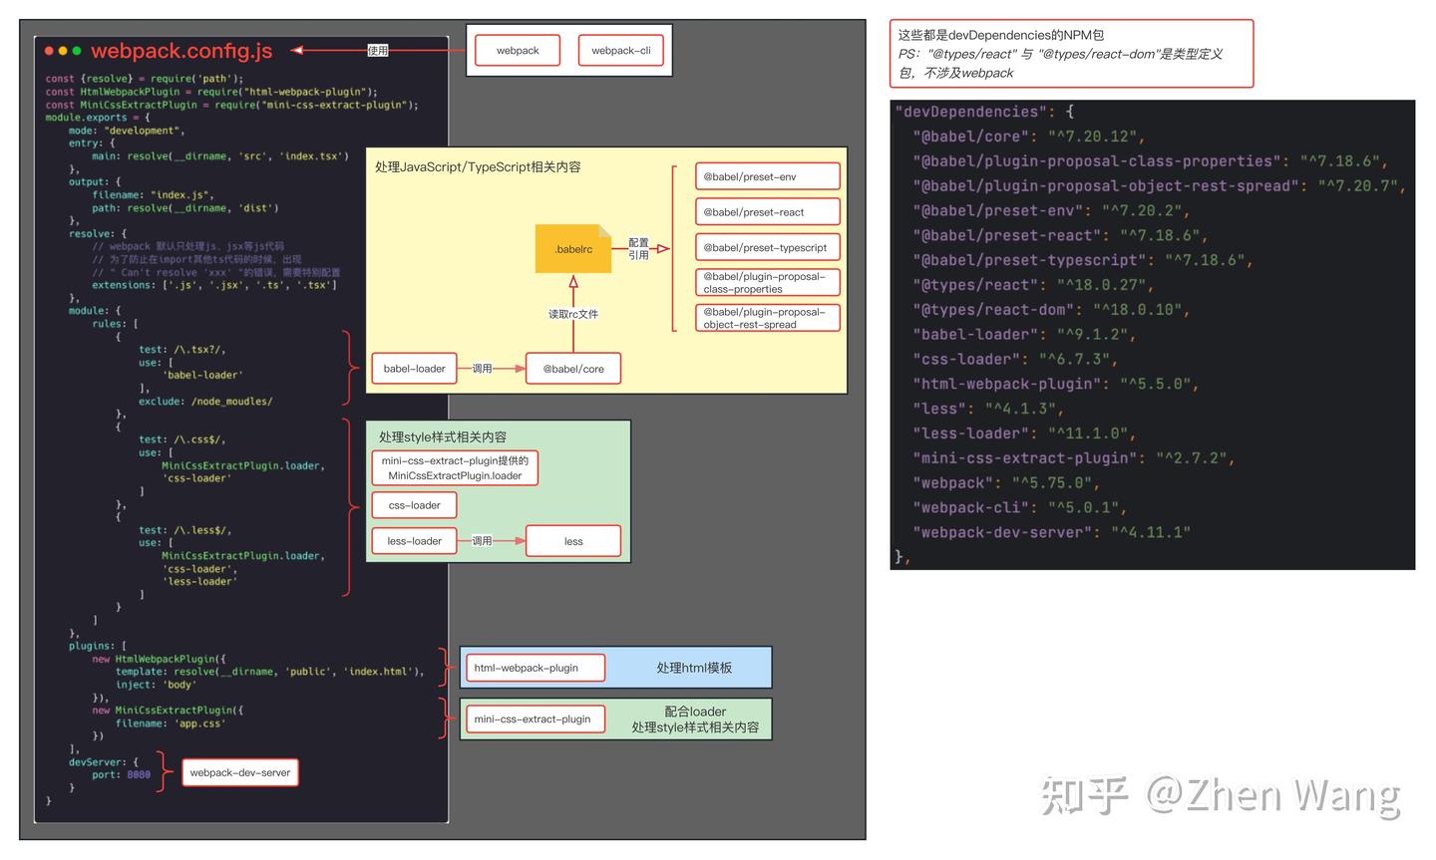The width and height of the screenshot is (1436, 860).
Task: Click code line filename: 'app.css'
Action: click(x=171, y=723)
